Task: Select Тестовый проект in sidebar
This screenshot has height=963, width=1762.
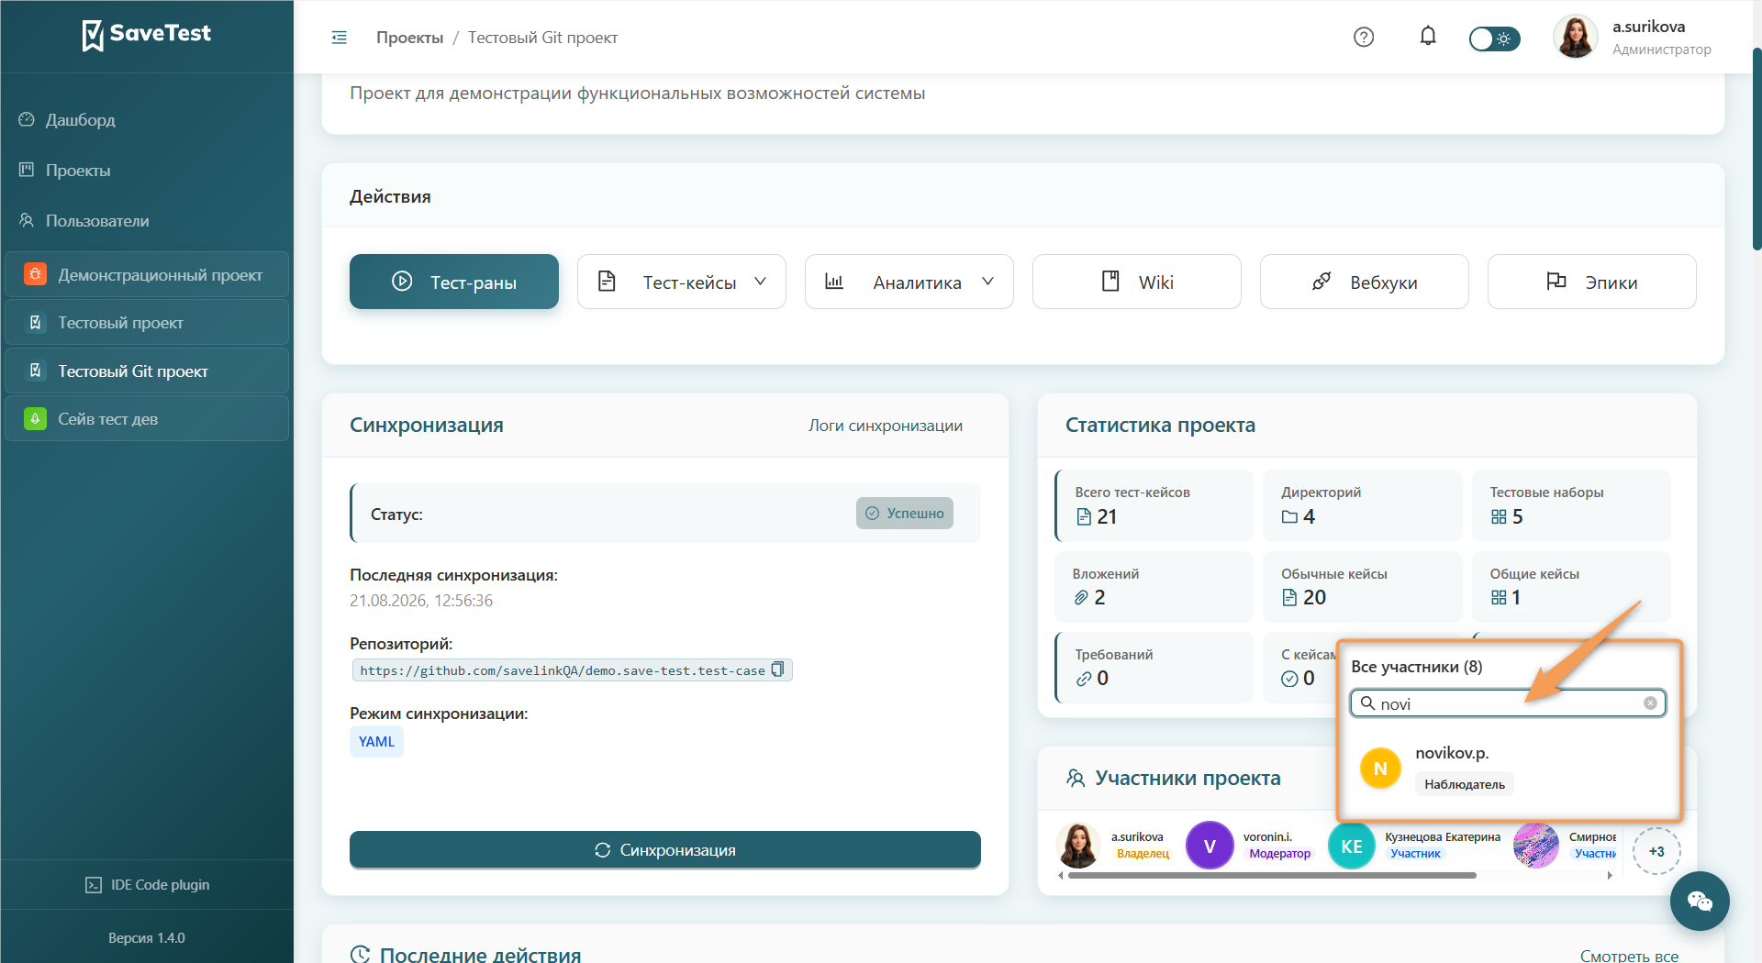Action: pos(147,323)
